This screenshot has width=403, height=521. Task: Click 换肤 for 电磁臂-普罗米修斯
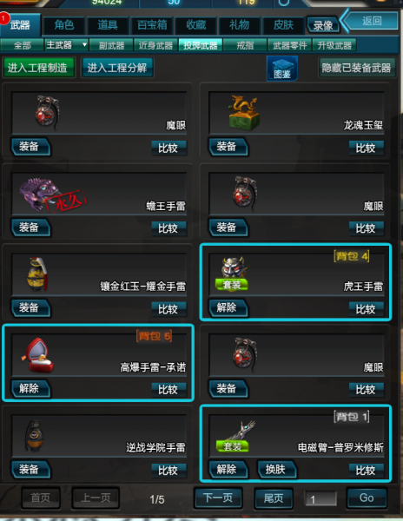point(276,470)
